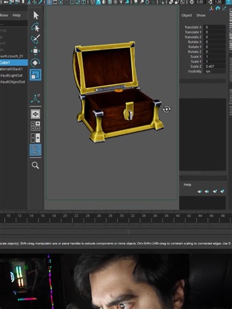
Task: Select the Rotate Z attribute label
Action: [x=195, y=52]
